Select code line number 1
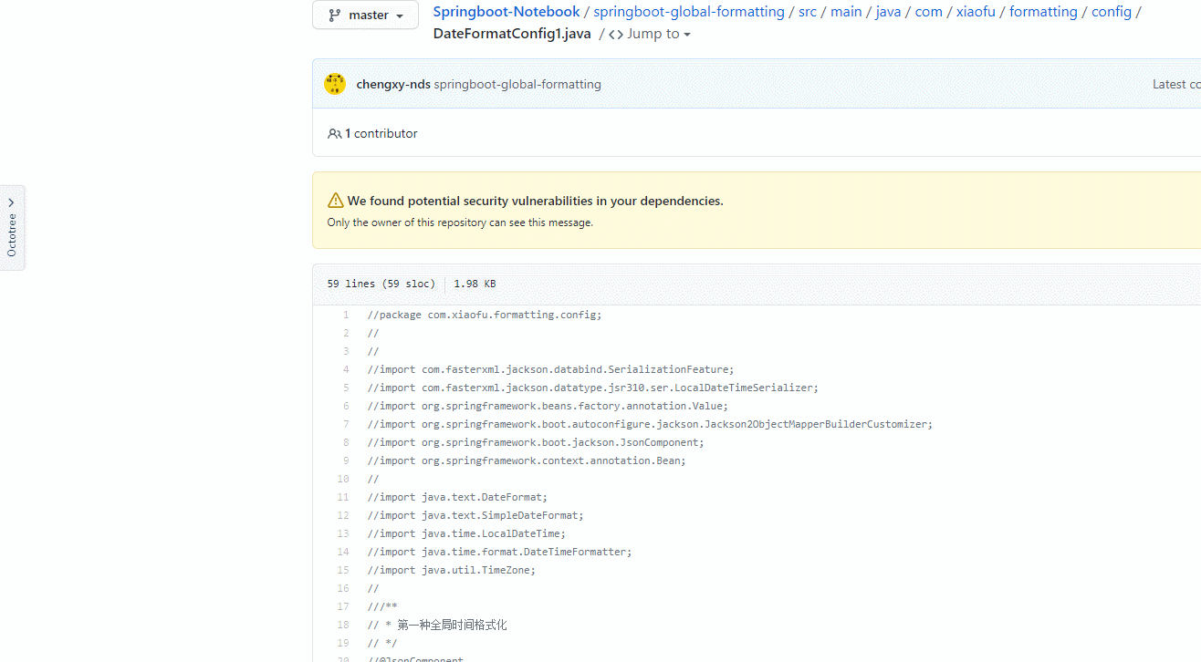This screenshot has width=1201, height=662. (346, 315)
